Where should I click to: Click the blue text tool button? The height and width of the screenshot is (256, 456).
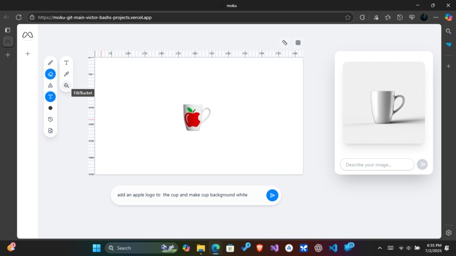pos(50,97)
